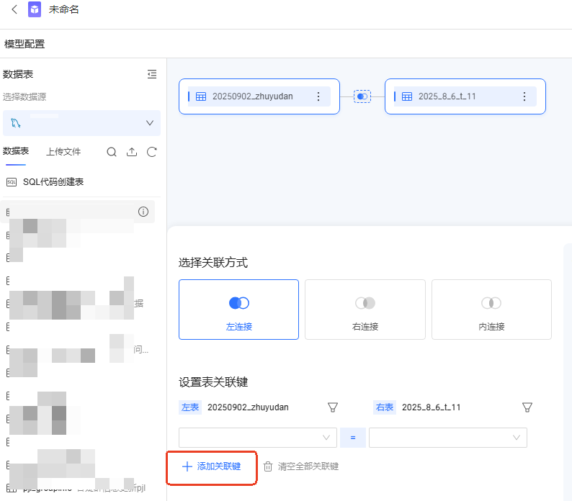Open more options for 20250902_zhuyudan node
572x501 pixels.
tap(318, 96)
